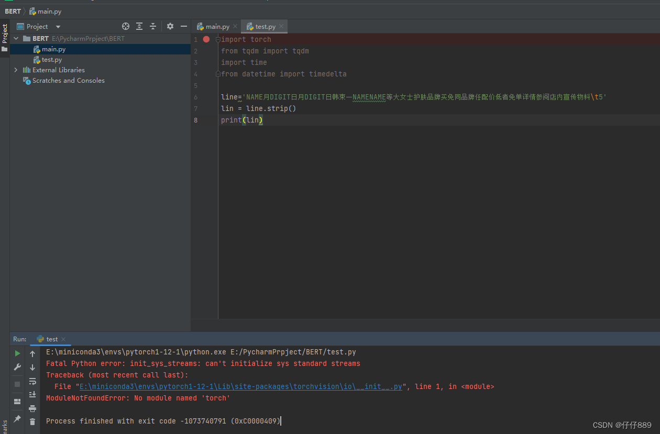Open Project panel settings gear
The image size is (660, 434).
pyautogui.click(x=170, y=26)
